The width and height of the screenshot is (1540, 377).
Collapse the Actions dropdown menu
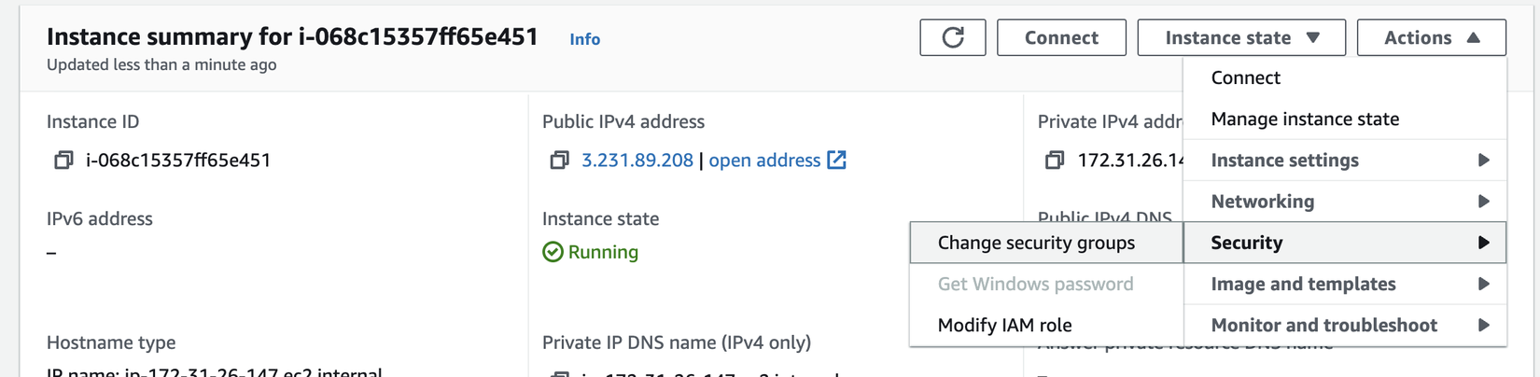1431,37
